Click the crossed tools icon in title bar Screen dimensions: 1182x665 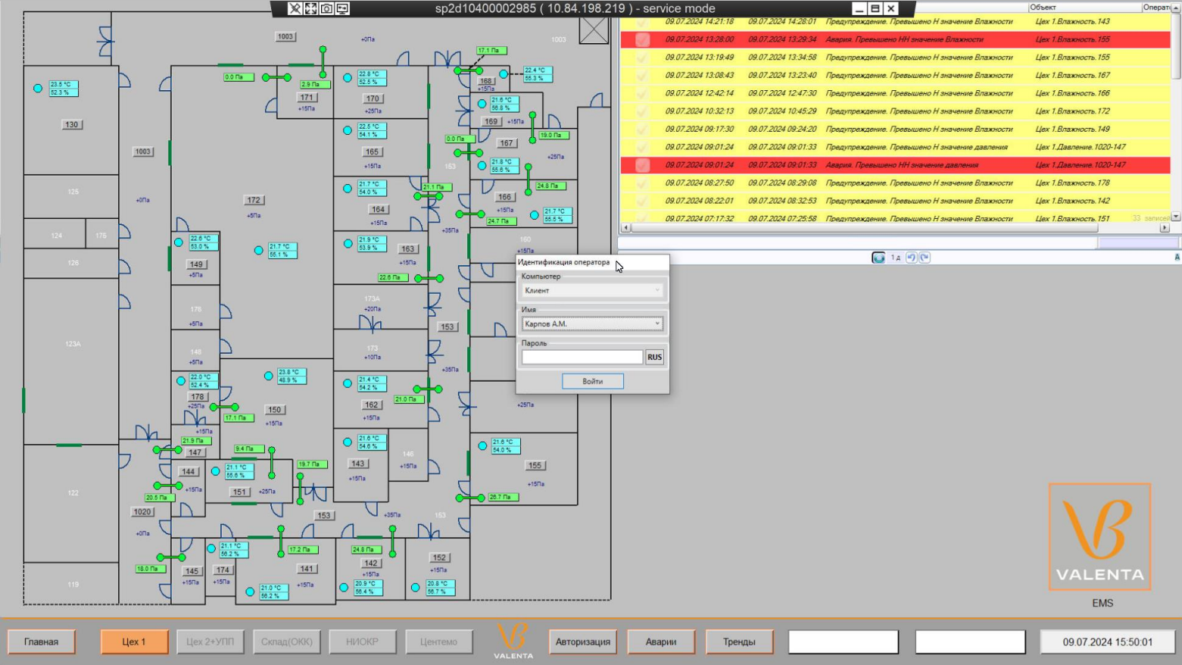pyautogui.click(x=295, y=8)
